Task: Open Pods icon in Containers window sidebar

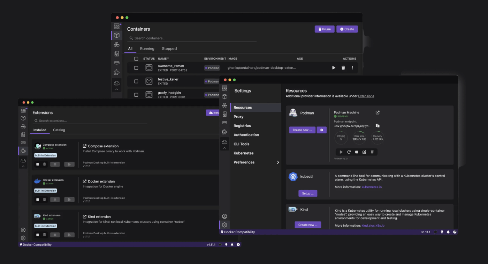Action: [117, 44]
